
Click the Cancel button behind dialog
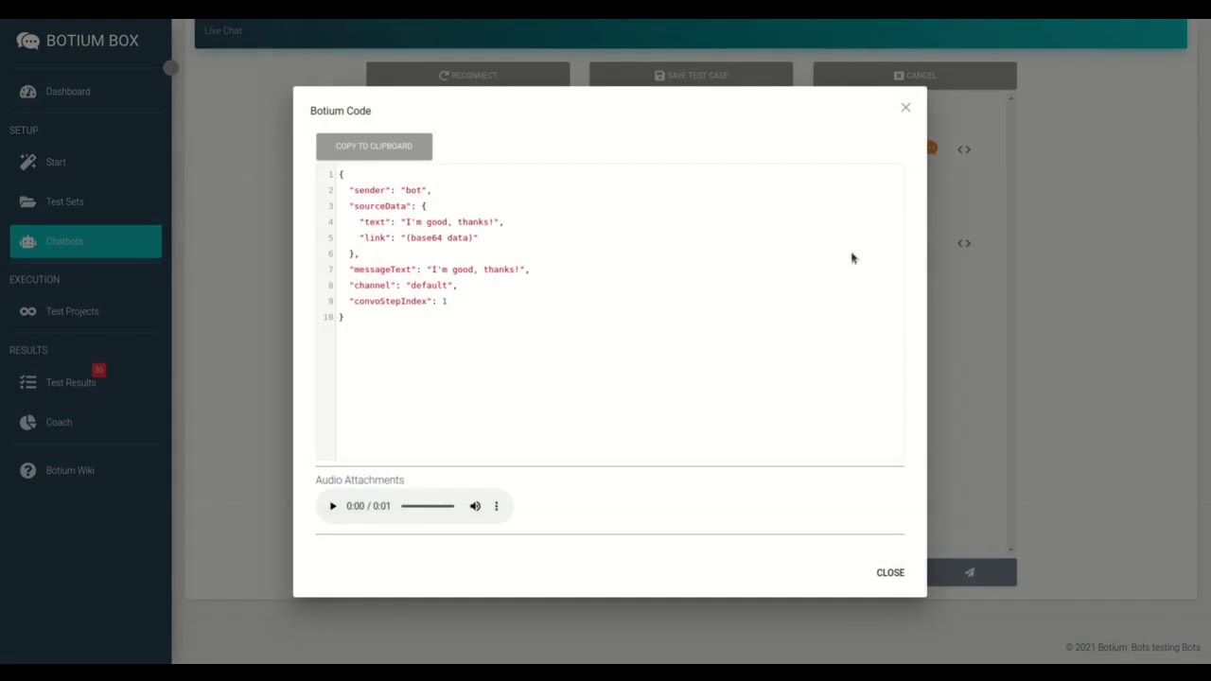tap(915, 75)
